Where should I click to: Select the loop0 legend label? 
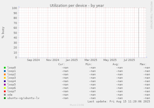12,68
